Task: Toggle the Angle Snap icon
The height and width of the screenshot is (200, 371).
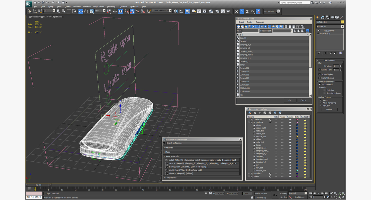Action: tap(132, 11)
